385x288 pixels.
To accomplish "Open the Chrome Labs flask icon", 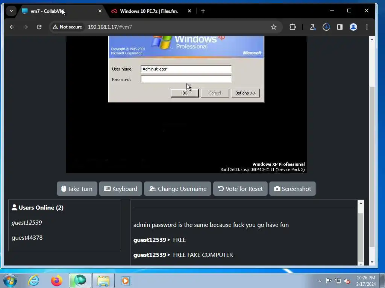I will point(312,27).
